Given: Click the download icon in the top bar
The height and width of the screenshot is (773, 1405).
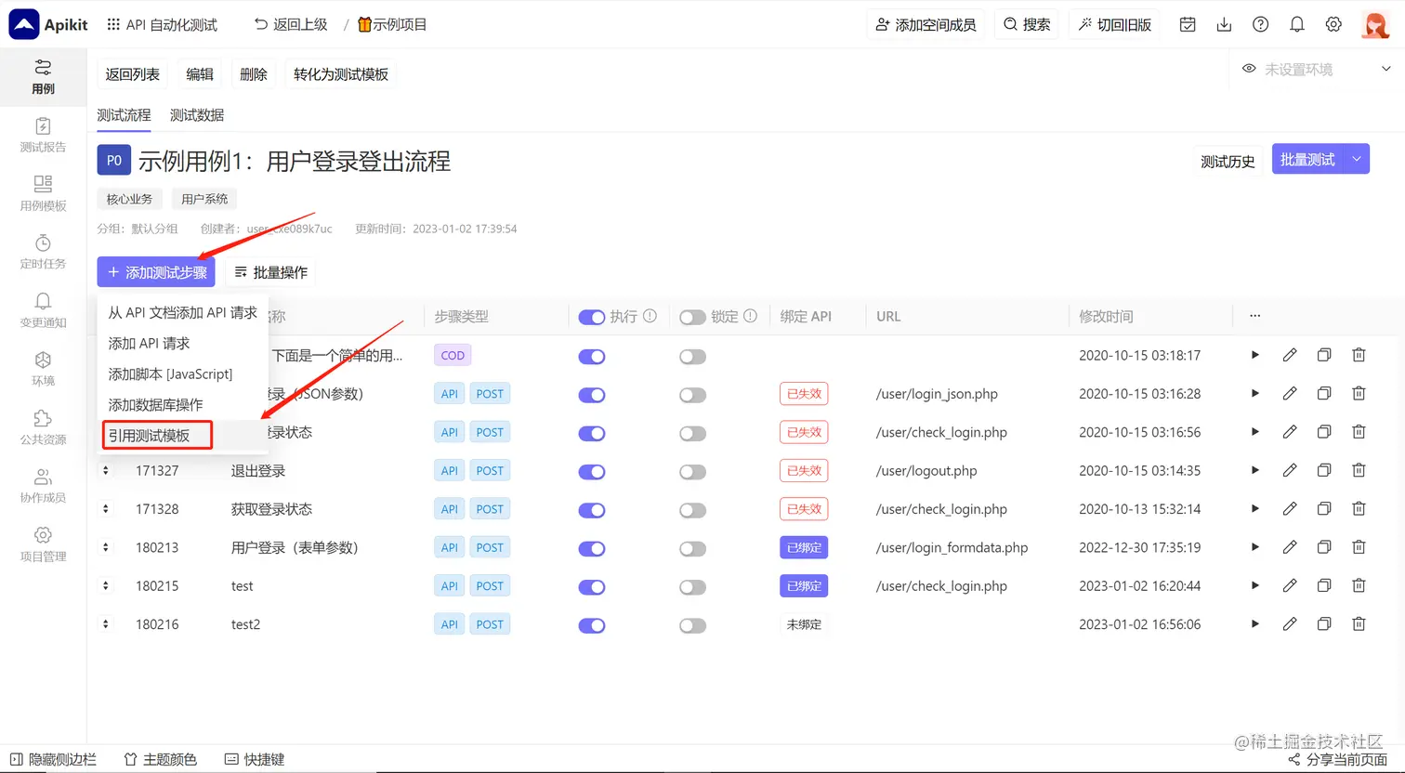Looking at the screenshot, I should tap(1224, 24).
